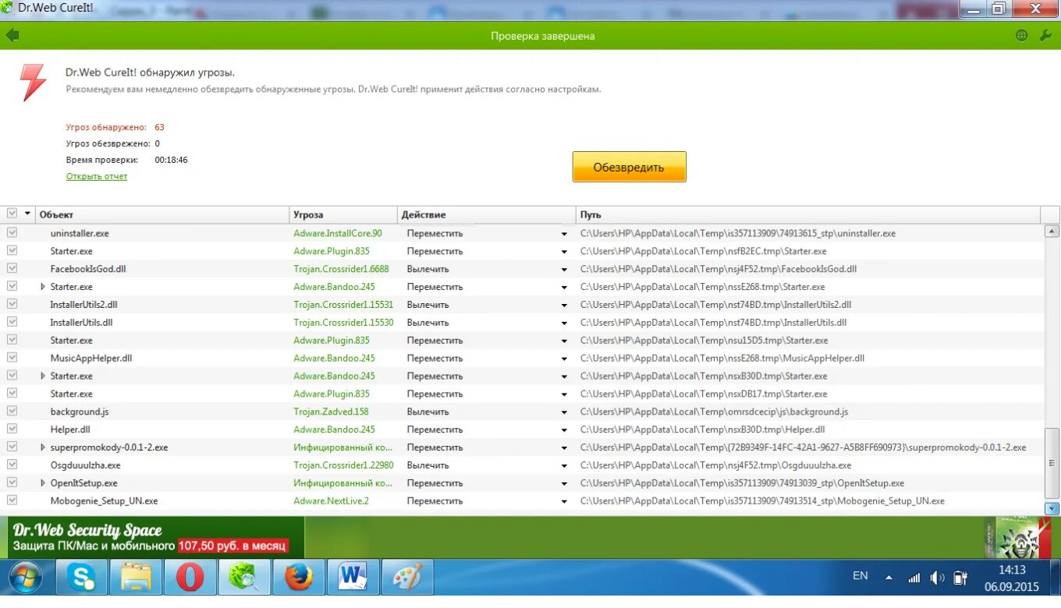
Task: Uncheck the Mobogenie_Setup_UN.exe checkbox
Action: [x=12, y=500]
